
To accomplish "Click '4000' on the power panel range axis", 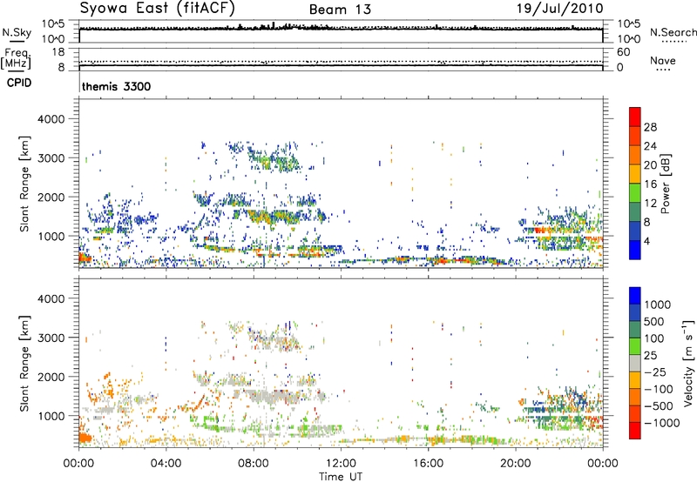I will click(x=51, y=119).
